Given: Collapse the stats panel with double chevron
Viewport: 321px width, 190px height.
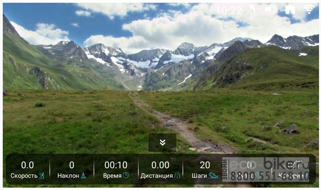Looking at the screenshot, I should 162,142.
